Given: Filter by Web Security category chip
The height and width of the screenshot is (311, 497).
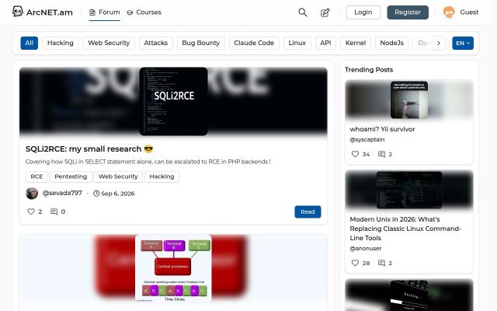Looking at the screenshot, I should coord(109,44).
